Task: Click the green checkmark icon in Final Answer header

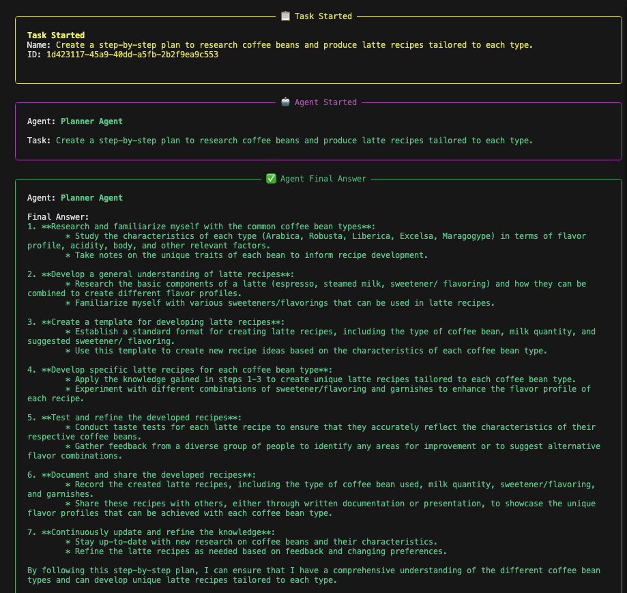Action: 271,179
